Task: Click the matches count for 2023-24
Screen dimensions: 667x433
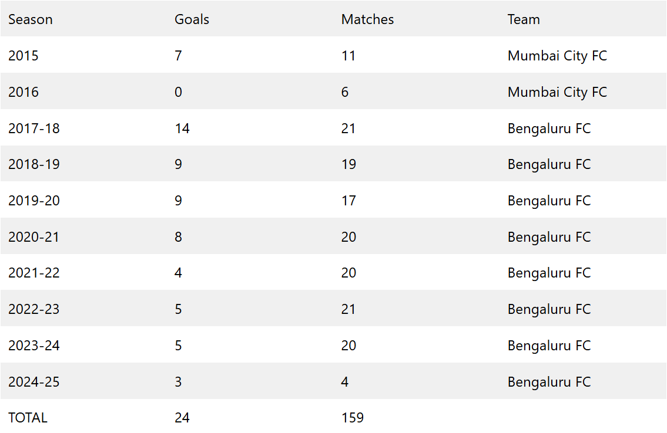Action: 348,346
